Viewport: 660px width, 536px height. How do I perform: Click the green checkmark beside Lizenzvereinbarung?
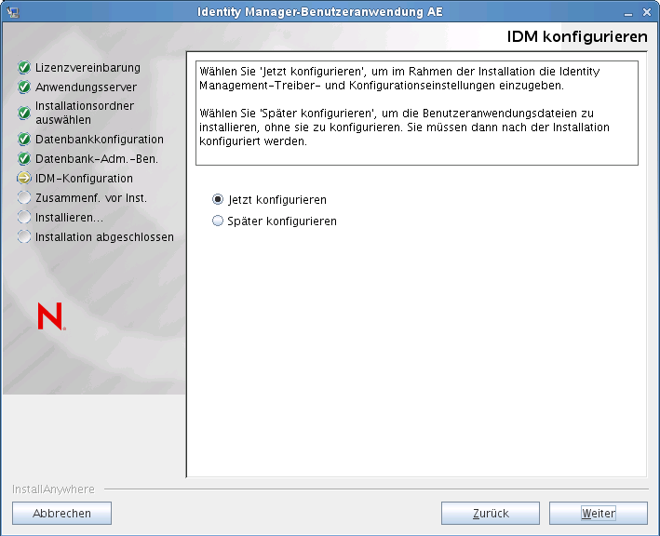24,67
